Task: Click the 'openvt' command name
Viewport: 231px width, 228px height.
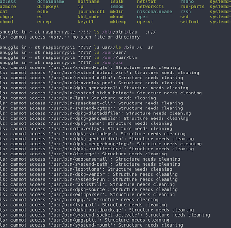Action: pyautogui.click(x=145, y=22)
